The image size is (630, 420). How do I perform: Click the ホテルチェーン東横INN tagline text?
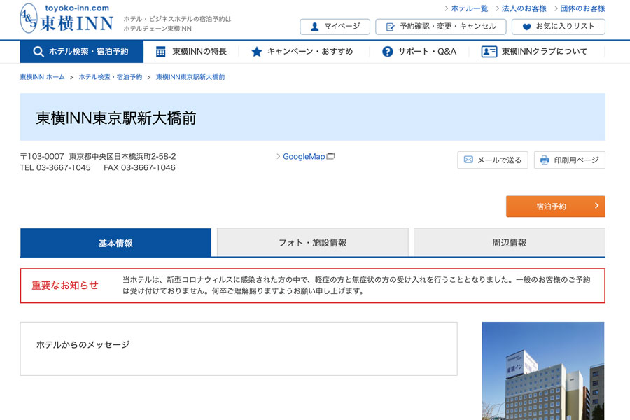pos(157,29)
